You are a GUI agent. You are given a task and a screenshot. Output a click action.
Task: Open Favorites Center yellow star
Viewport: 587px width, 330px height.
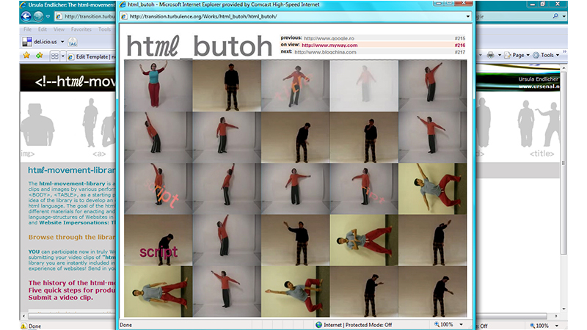coord(26,56)
